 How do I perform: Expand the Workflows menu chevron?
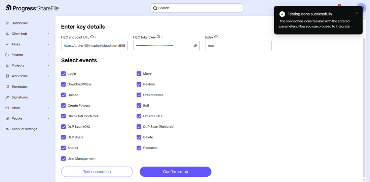pos(48,76)
